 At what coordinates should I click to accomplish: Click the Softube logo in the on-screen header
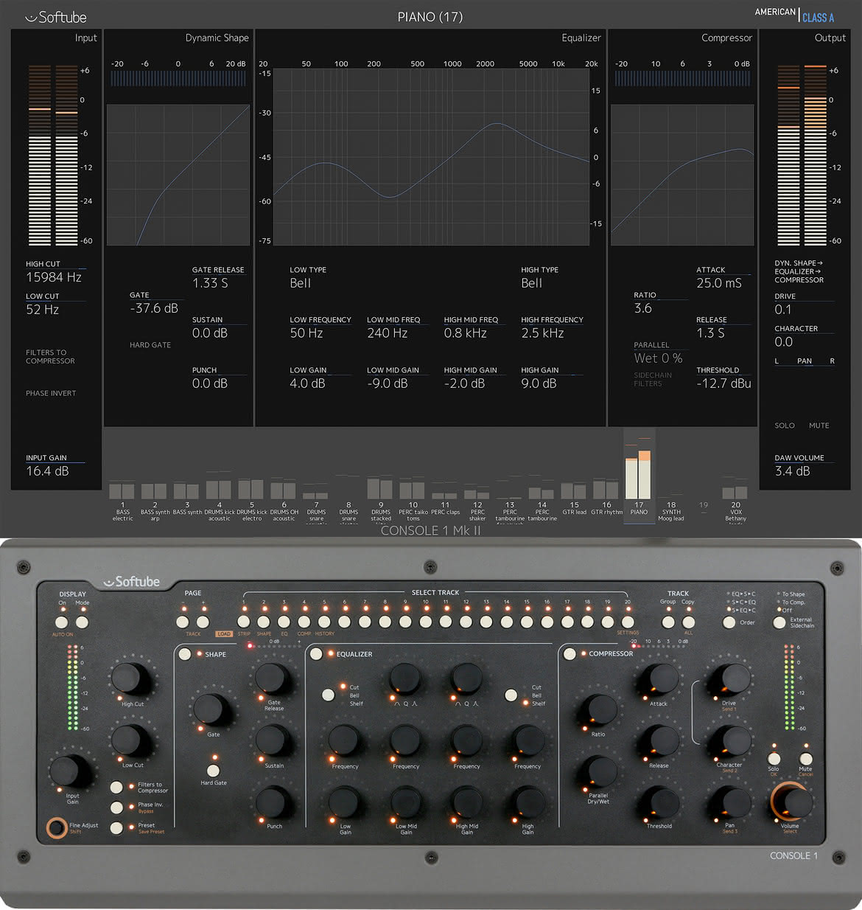pos(55,17)
